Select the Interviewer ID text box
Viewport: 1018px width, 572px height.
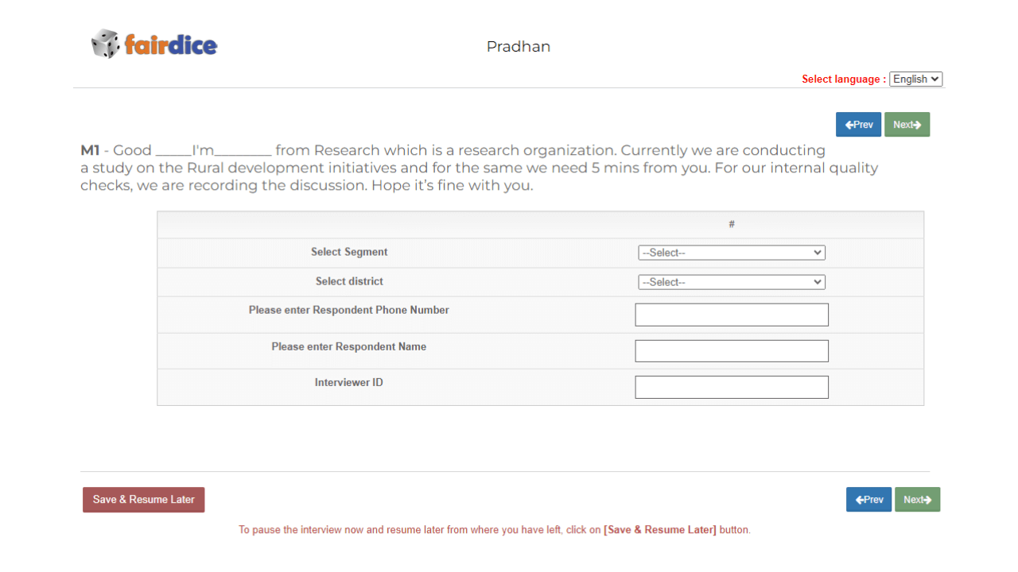pos(731,387)
